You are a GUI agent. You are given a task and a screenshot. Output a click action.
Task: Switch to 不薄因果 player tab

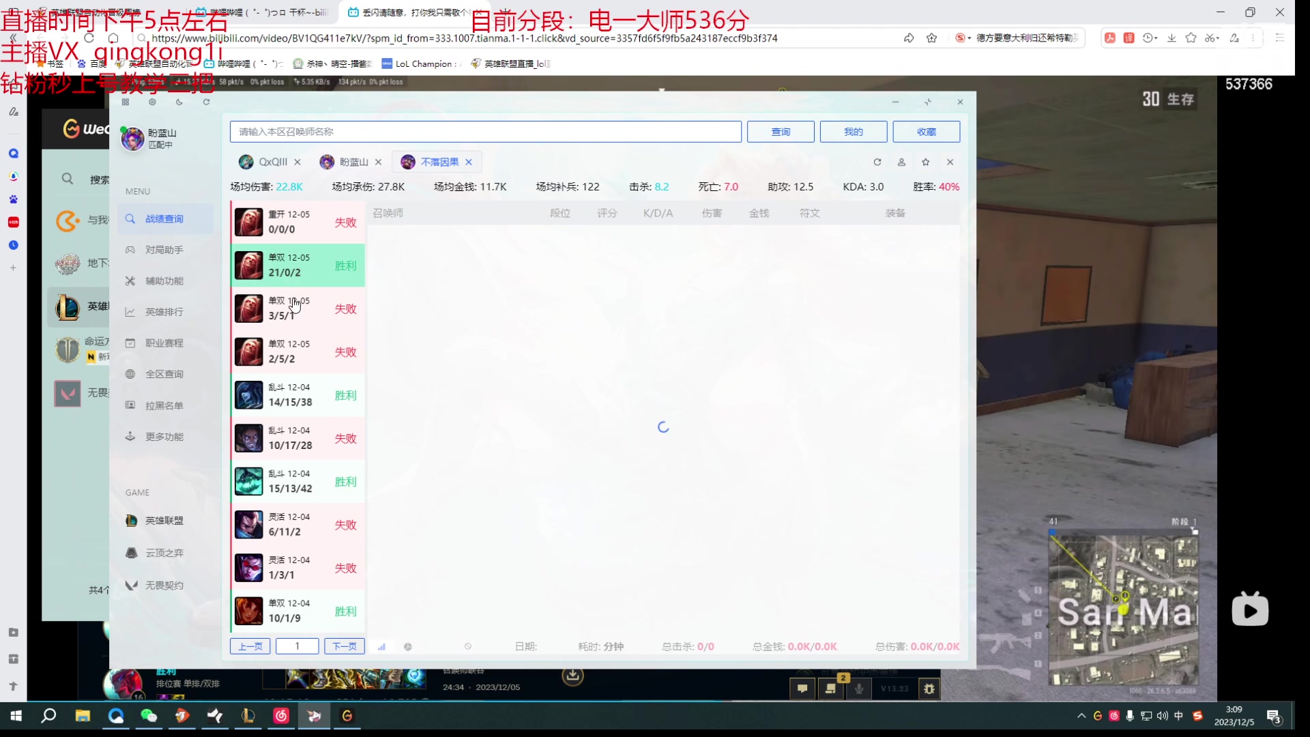pos(437,161)
